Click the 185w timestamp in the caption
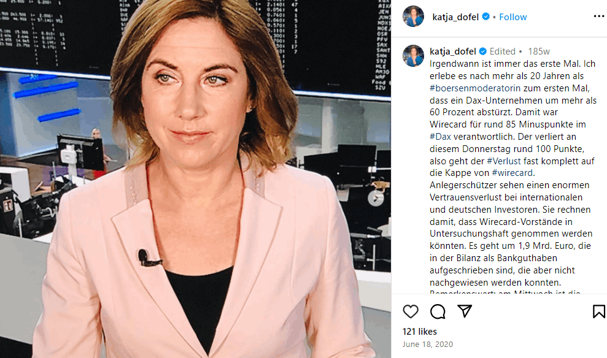The height and width of the screenshot is (358, 607). coord(538,51)
